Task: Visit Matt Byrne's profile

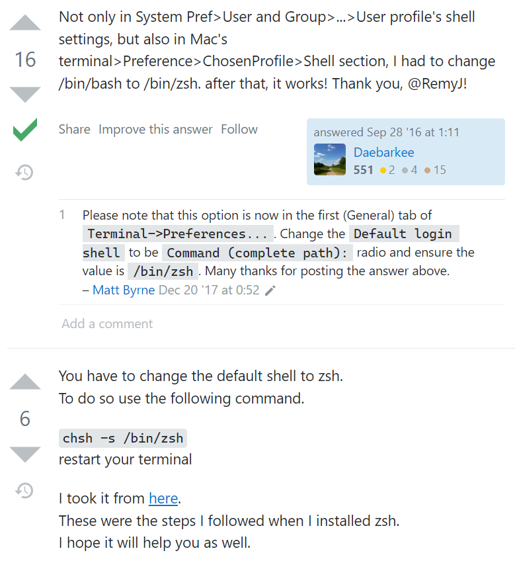Action: (x=124, y=290)
